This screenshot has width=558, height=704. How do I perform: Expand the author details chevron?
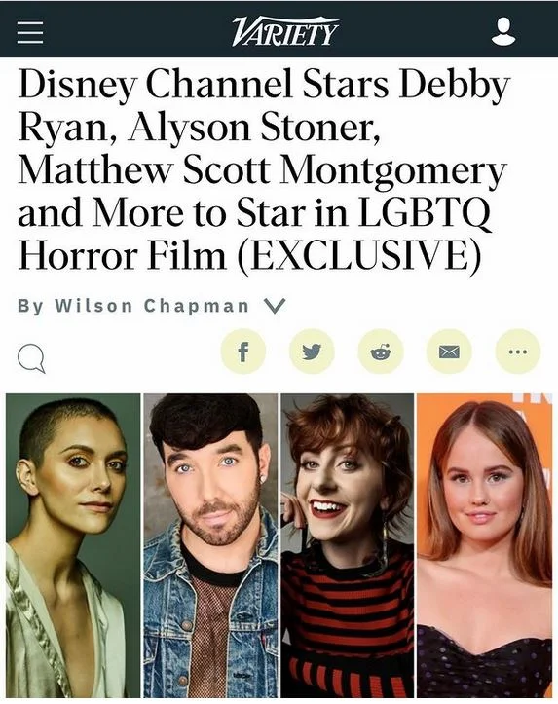[275, 306]
